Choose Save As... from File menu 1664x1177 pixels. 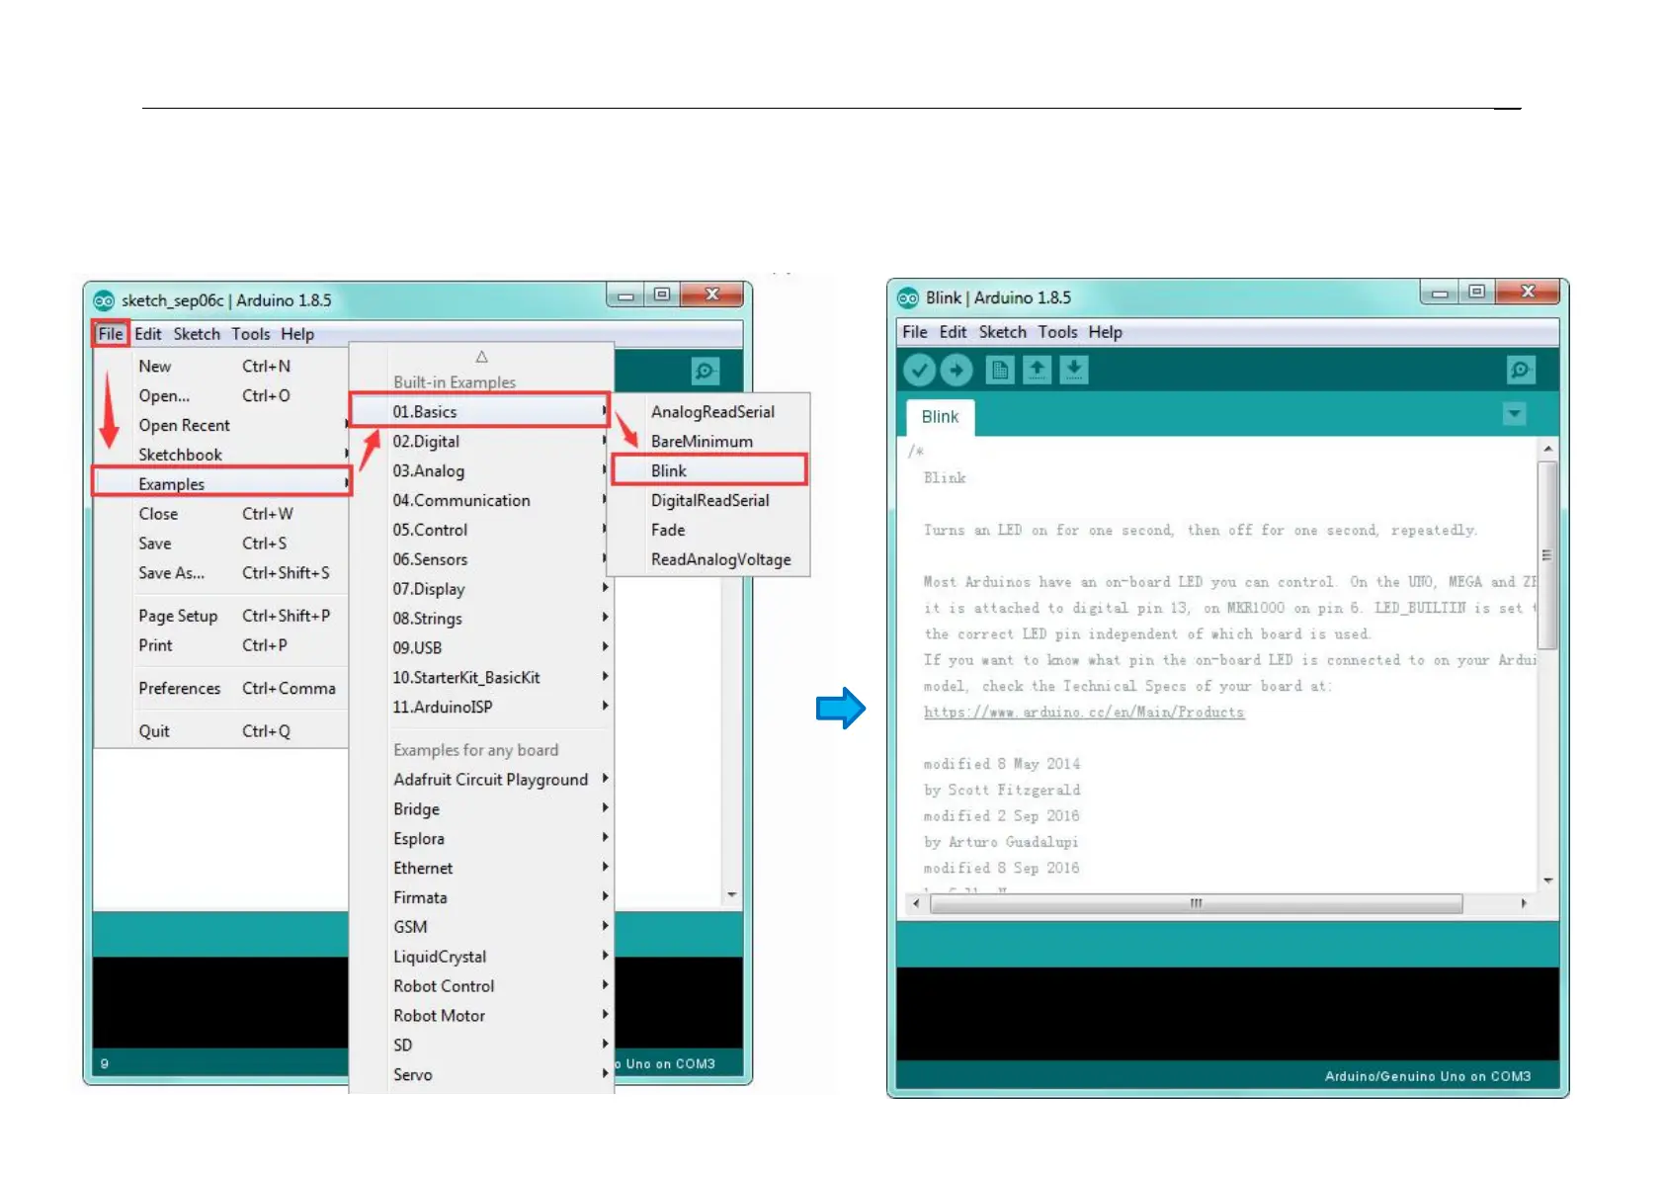pyautogui.click(x=221, y=573)
